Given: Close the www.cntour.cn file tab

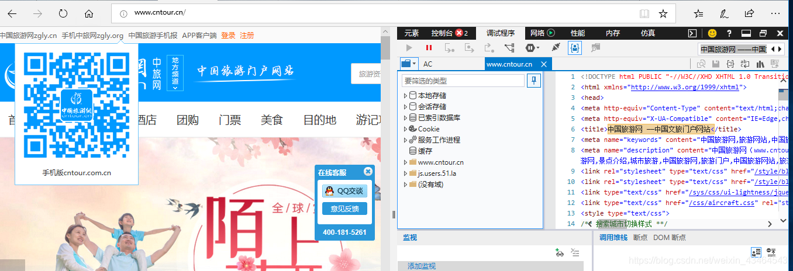Looking at the screenshot, I should pyautogui.click(x=543, y=64).
